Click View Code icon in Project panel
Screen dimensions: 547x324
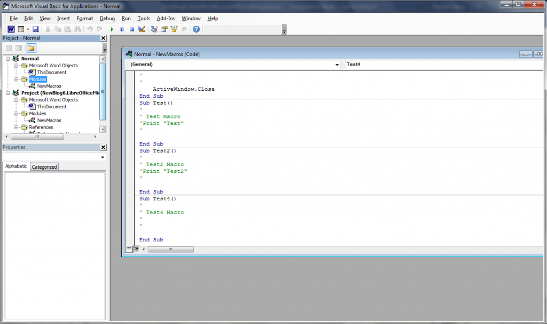pos(10,48)
